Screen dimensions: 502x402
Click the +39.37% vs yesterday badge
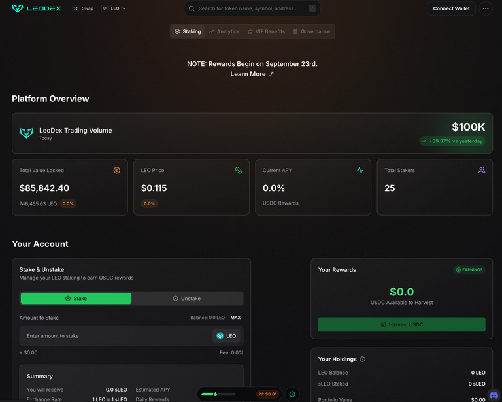452,141
